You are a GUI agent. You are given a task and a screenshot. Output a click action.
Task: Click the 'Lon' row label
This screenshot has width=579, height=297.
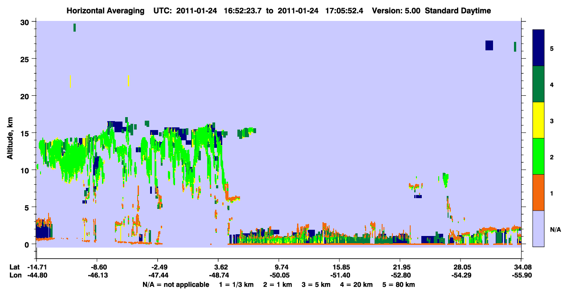[15, 276]
